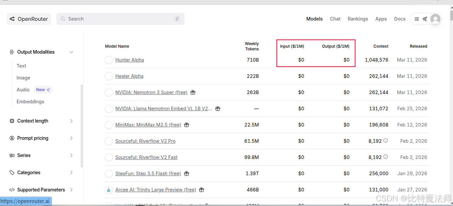Open the Hunter Alpha model link
This screenshot has width=453, height=206.
click(130, 60)
